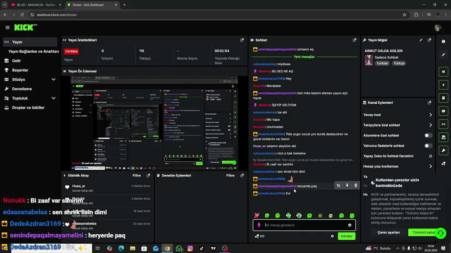Screen dimensions: 451x253
Task: Click the pencil edit icon in right sidebar
Action: pyautogui.click(x=443, y=55)
